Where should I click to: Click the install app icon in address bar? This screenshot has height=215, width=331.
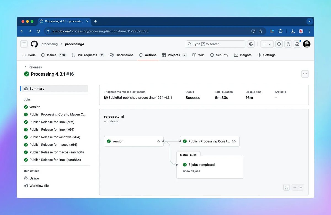coord(253,31)
